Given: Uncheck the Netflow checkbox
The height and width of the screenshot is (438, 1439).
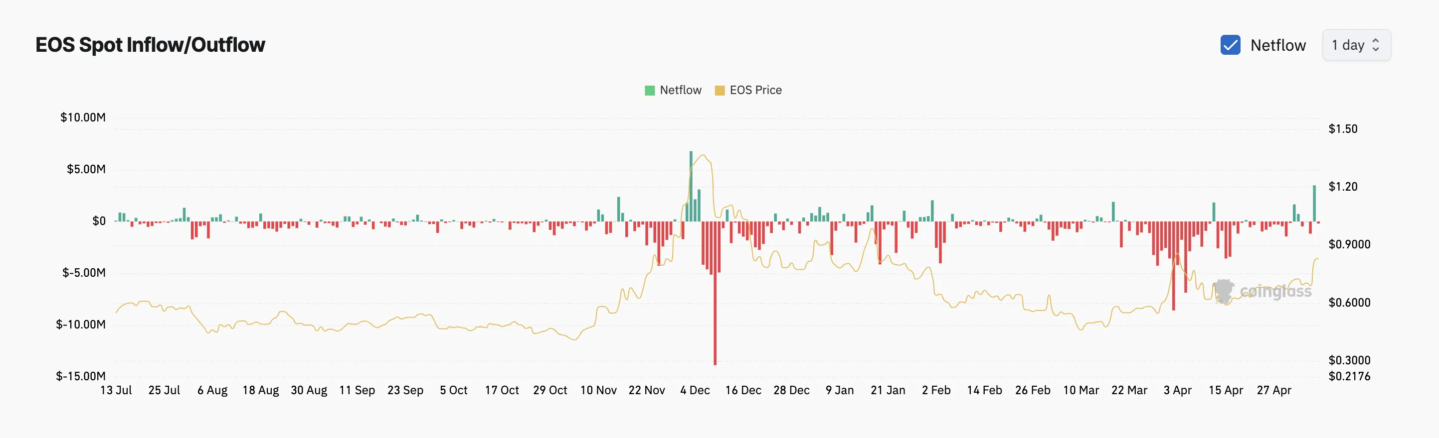Looking at the screenshot, I should [x=1230, y=45].
